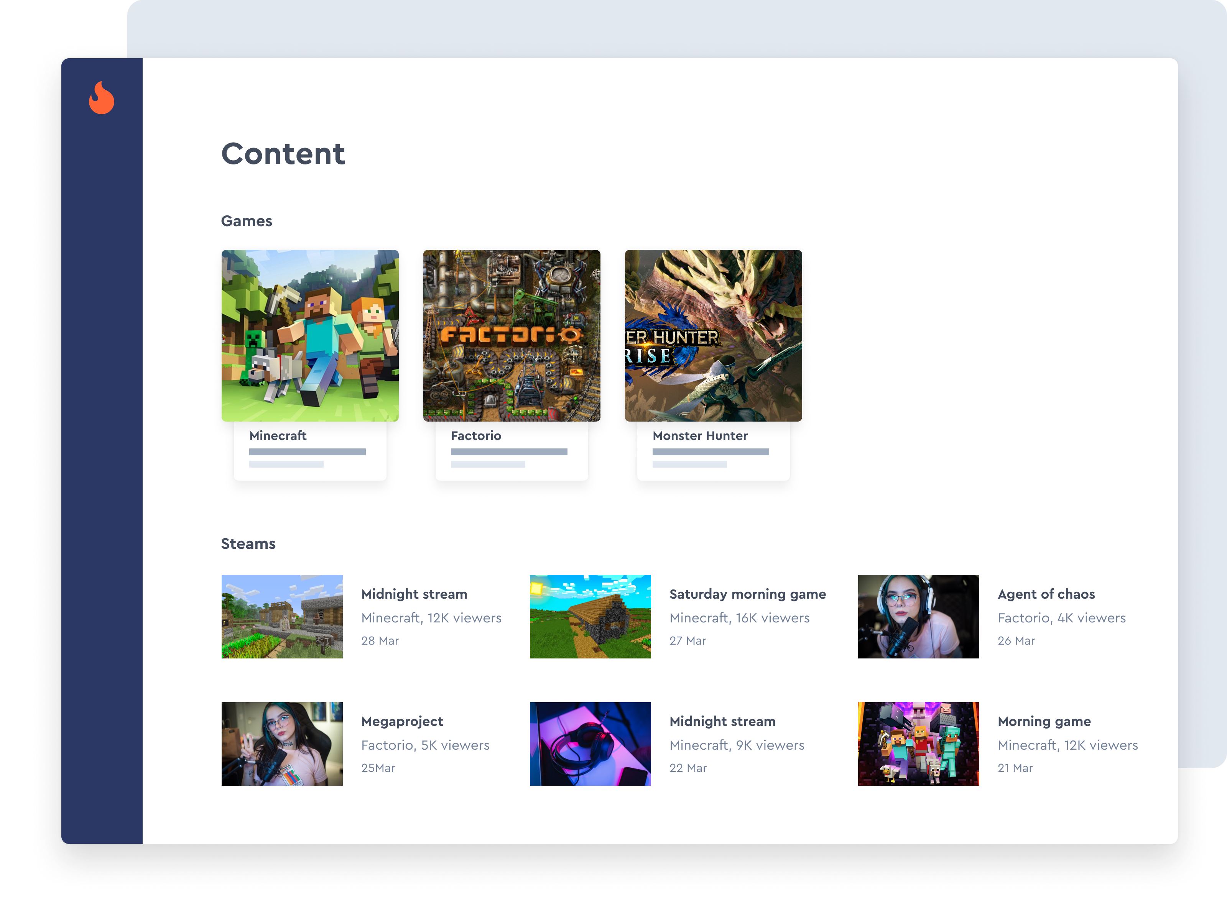This screenshot has width=1227, height=916.
Task: Click 'Minecraft, 9K viewers' text
Action: 737,745
